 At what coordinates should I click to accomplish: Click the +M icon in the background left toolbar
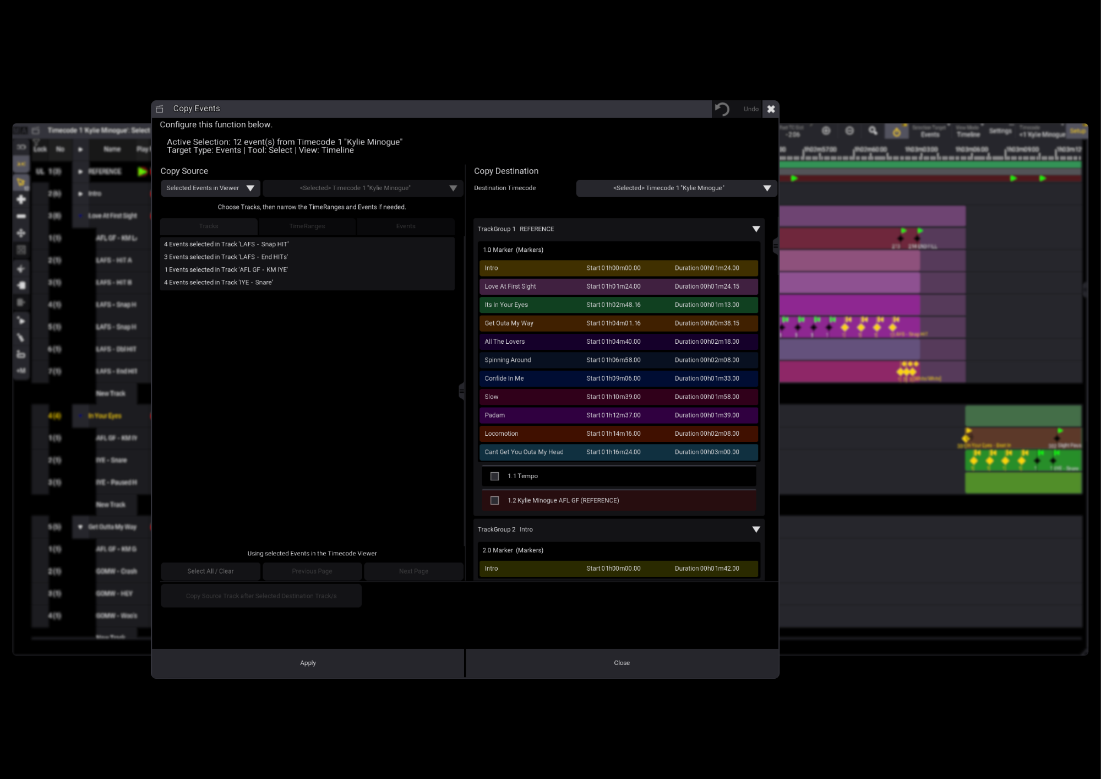point(21,371)
